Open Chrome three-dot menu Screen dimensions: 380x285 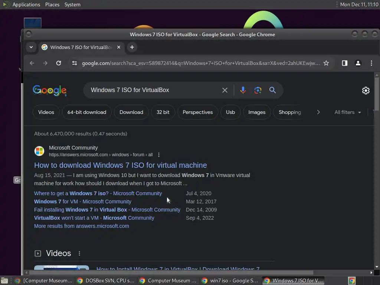[371, 63]
